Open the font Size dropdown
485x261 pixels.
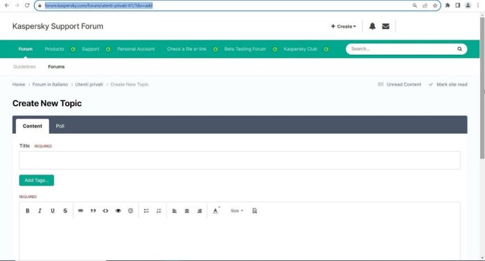coord(237,210)
